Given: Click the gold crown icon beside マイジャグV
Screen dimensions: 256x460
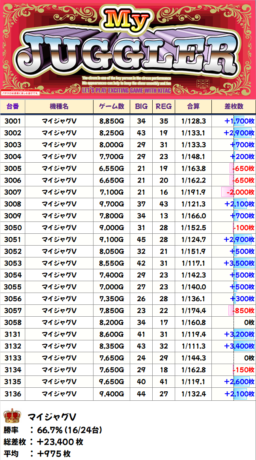Looking at the screenshot, I should tap(12, 417).
